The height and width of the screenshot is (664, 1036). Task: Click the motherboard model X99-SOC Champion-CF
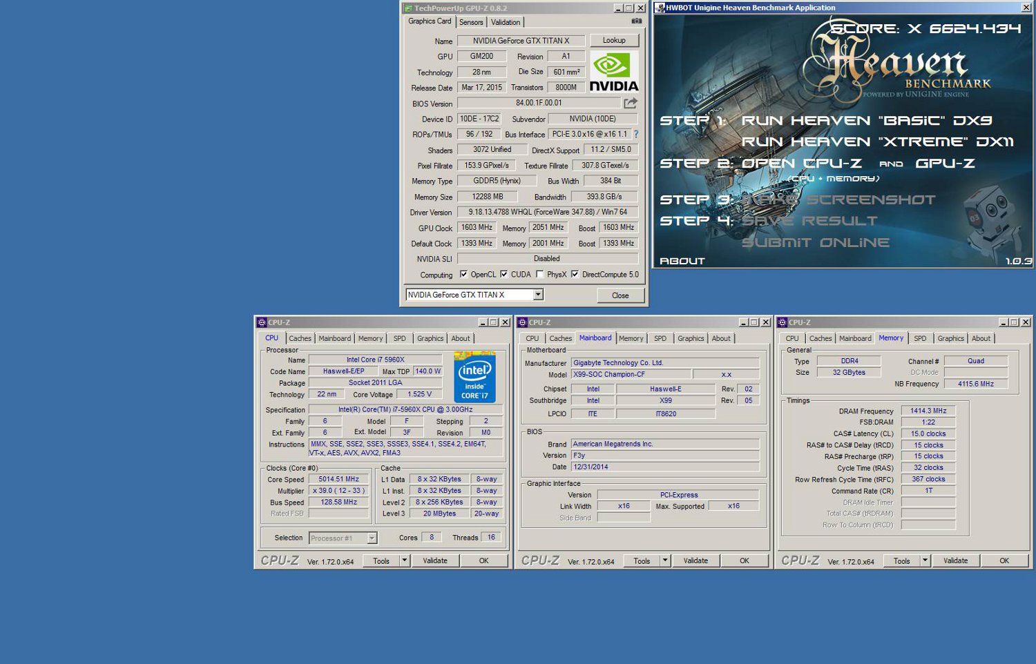click(631, 374)
